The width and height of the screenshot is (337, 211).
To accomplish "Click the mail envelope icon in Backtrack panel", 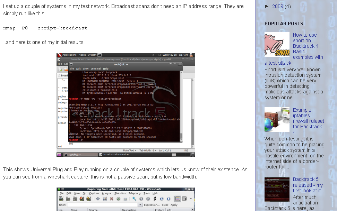I will click(x=159, y=55).
